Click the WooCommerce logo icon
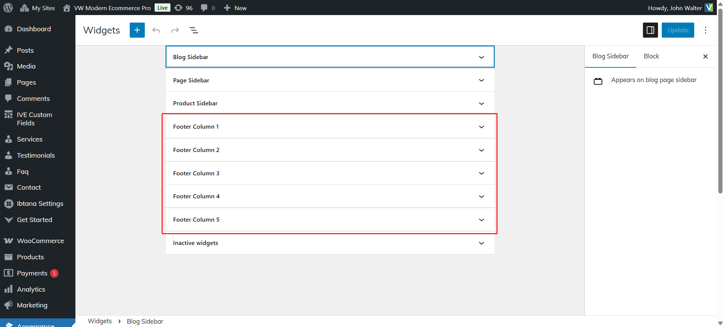The height and width of the screenshot is (327, 724). click(x=8, y=241)
